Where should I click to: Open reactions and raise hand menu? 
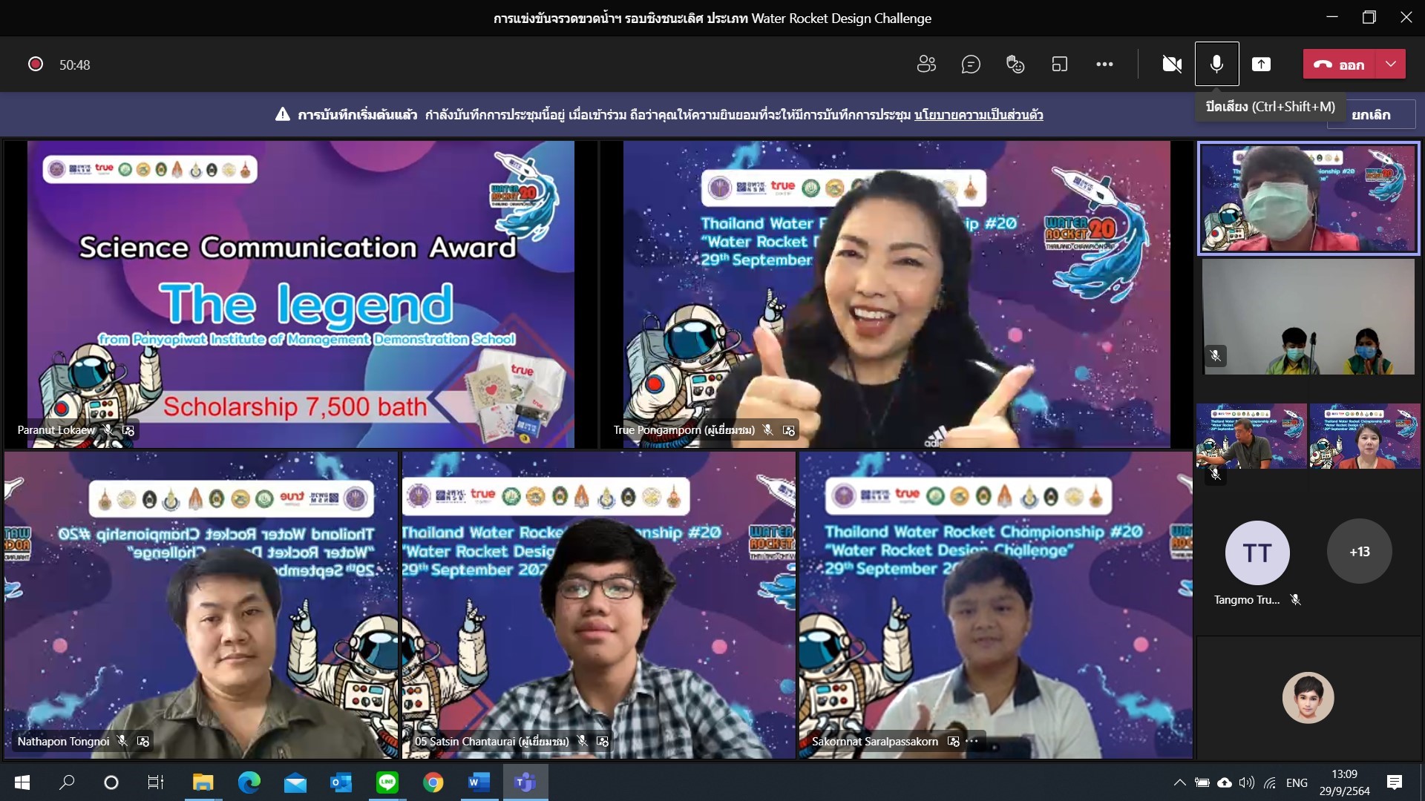[1015, 65]
